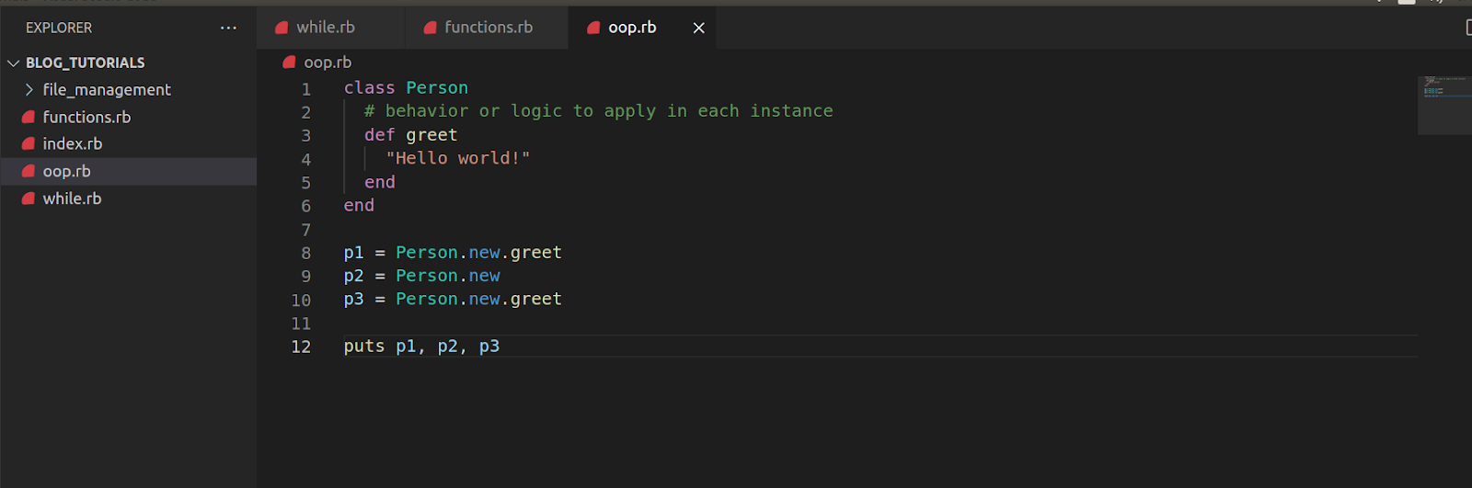This screenshot has width=1472, height=488.
Task: Click line number 8 in the gutter
Action: click(x=306, y=253)
